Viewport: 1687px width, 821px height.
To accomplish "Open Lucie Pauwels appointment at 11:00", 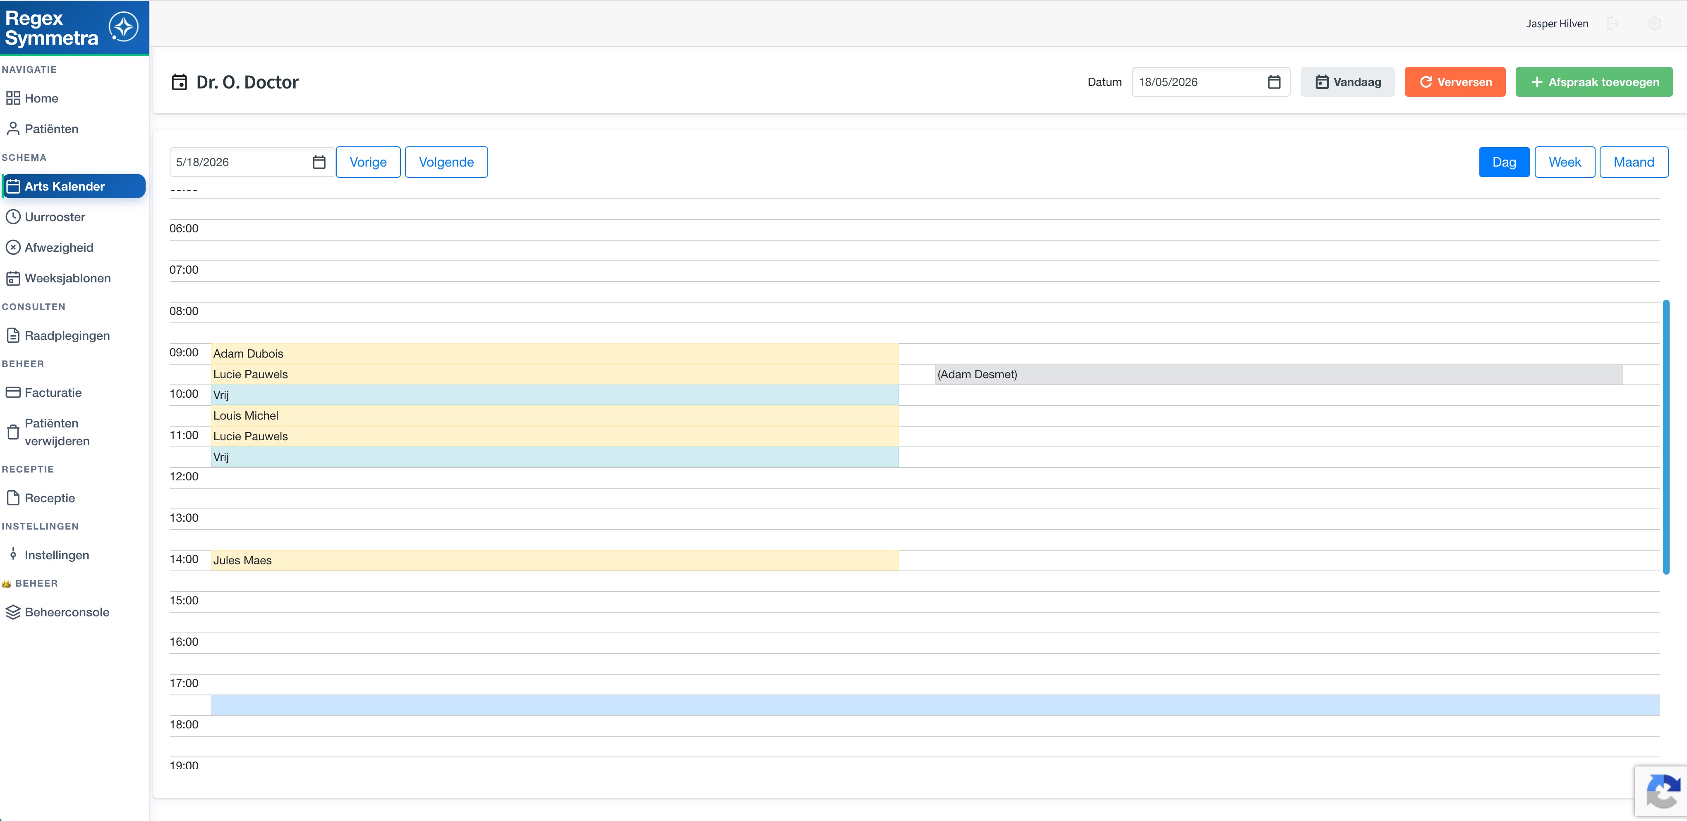I will click(555, 437).
